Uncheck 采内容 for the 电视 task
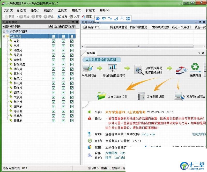This screenshot has width=207, height=172. click(63, 46)
